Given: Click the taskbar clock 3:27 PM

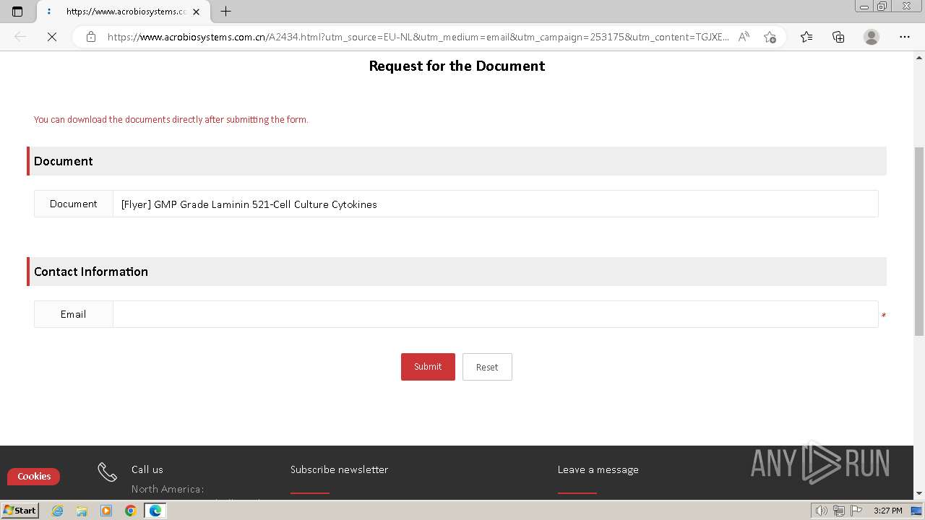Looking at the screenshot, I should pos(887,511).
